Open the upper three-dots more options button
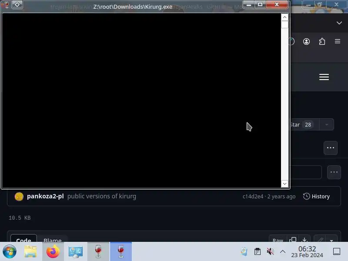The image size is (348, 261). [x=331, y=148]
